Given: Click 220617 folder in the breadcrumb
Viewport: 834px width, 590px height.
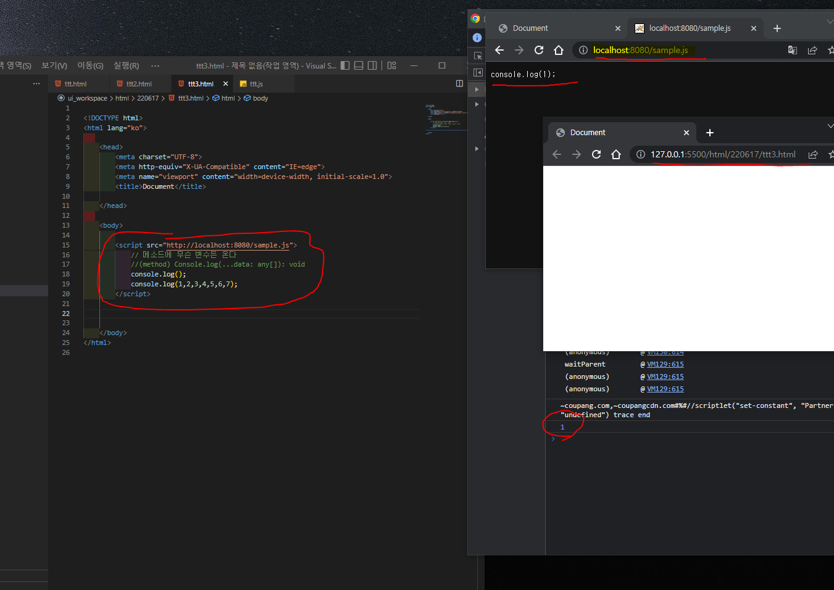Looking at the screenshot, I should click(148, 98).
